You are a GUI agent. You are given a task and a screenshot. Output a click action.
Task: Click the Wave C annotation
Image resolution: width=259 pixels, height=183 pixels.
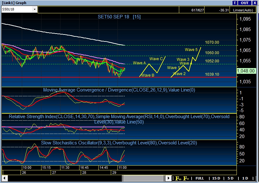pyautogui.click(x=156, y=59)
